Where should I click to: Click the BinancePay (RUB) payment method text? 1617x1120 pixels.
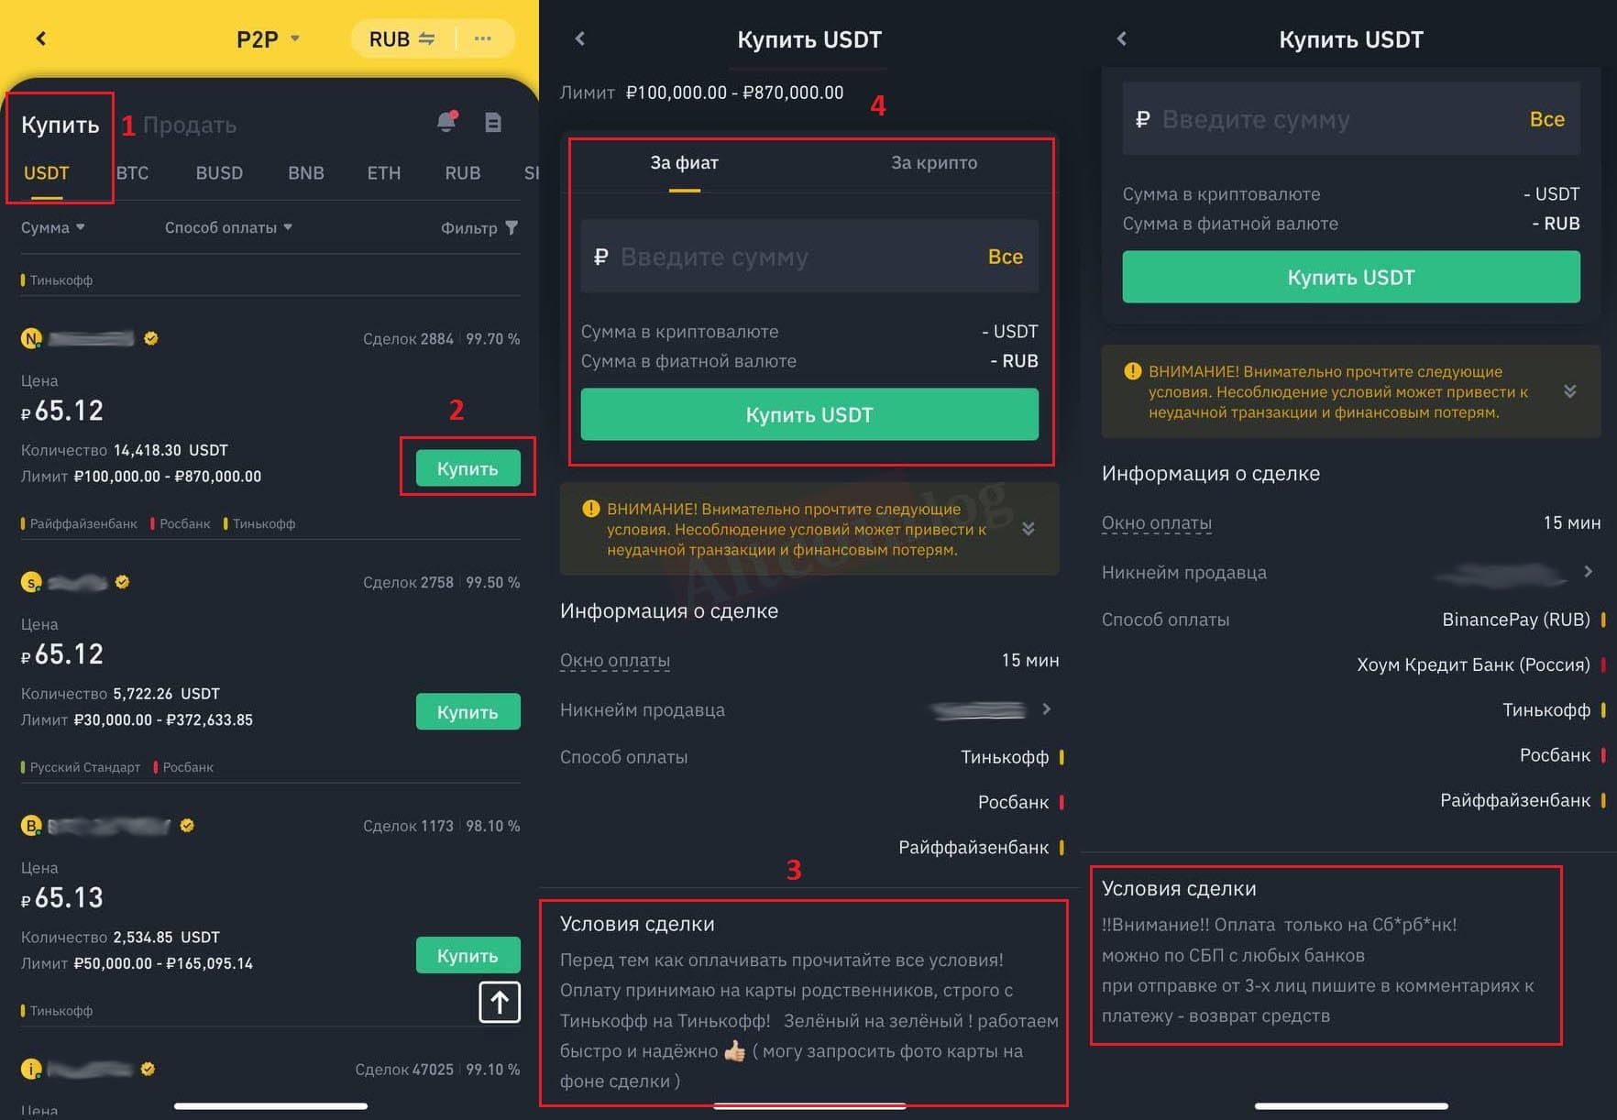click(x=1516, y=620)
